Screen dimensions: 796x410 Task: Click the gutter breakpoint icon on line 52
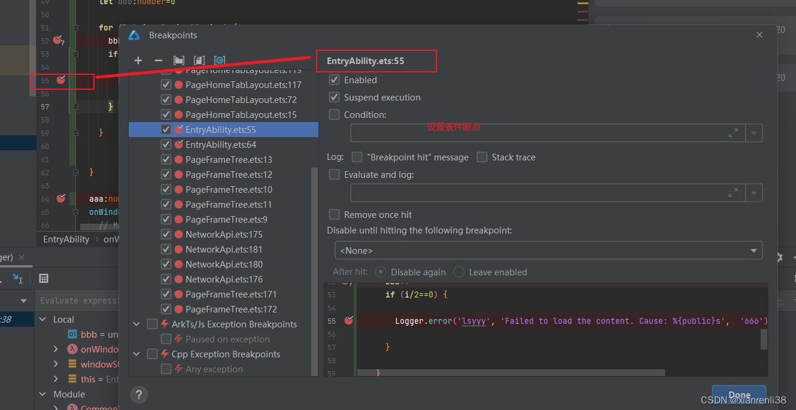58,40
